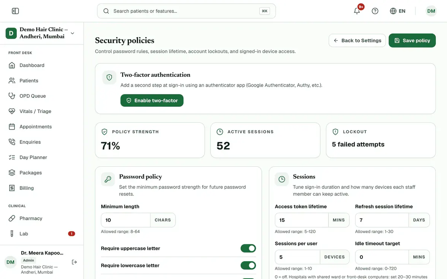Select Appointments in sidebar
Viewport: 447px width, 279px height.
point(42,127)
